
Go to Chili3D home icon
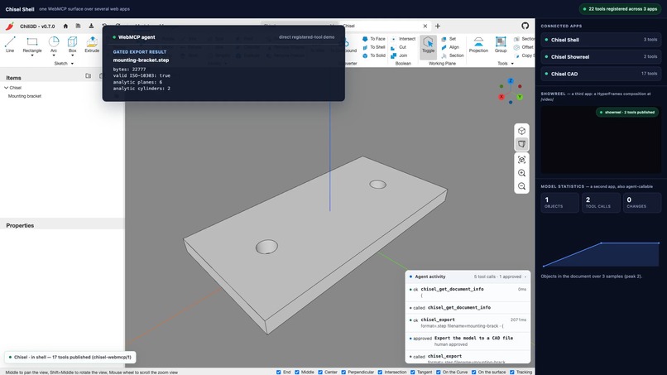(x=65, y=26)
